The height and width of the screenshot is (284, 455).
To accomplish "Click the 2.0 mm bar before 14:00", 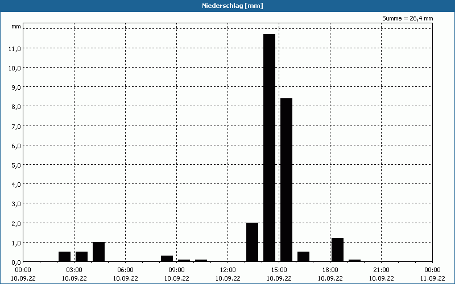I will pos(252,243).
